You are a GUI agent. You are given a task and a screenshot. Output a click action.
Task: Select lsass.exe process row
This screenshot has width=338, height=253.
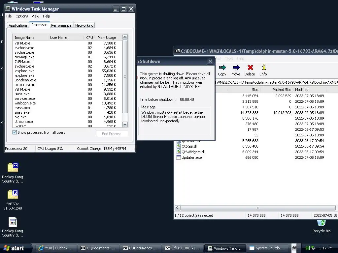point(67,94)
